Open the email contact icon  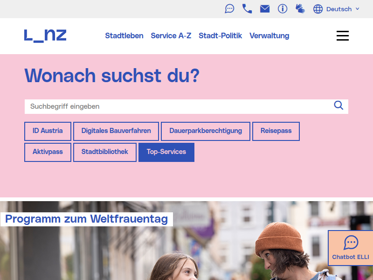tap(265, 8)
